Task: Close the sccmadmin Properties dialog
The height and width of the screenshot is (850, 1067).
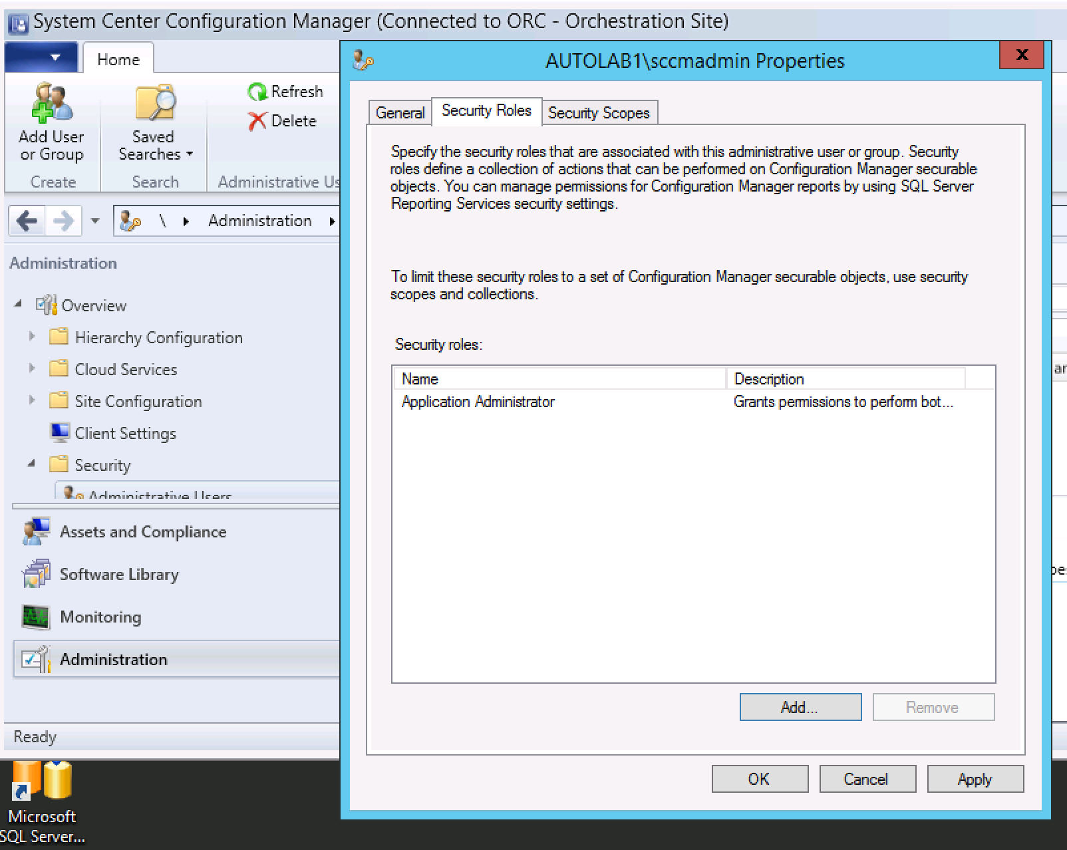Action: (x=1021, y=55)
